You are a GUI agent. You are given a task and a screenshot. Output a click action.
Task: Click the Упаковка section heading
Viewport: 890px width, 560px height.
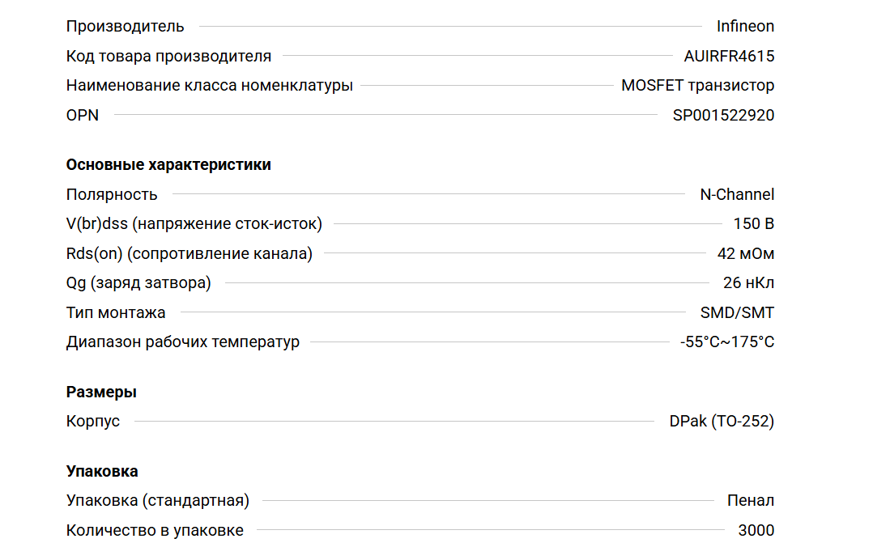[102, 471]
